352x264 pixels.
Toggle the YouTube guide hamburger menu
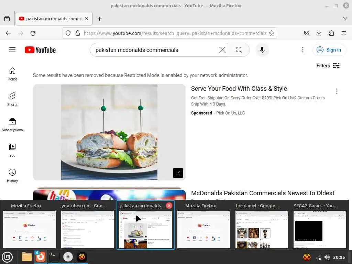pyautogui.click(x=12, y=50)
